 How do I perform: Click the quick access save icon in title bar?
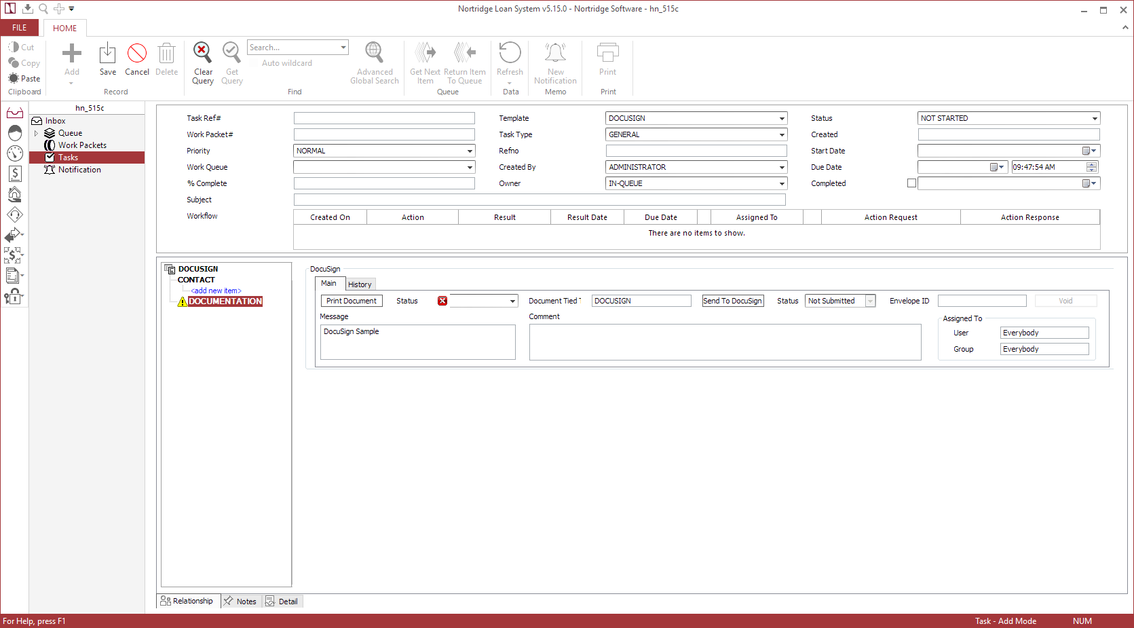point(27,9)
